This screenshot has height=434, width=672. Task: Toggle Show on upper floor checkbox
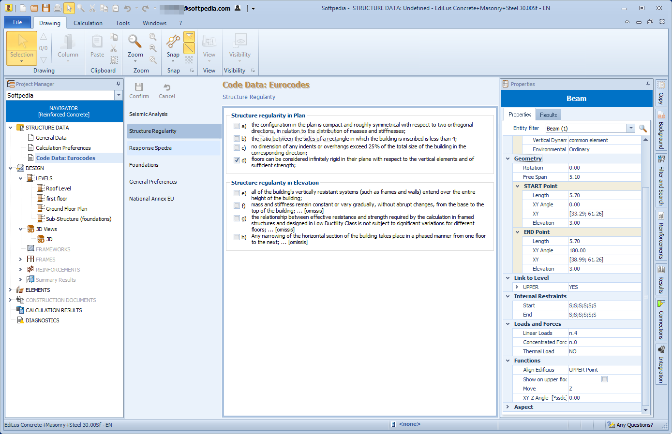pos(604,379)
